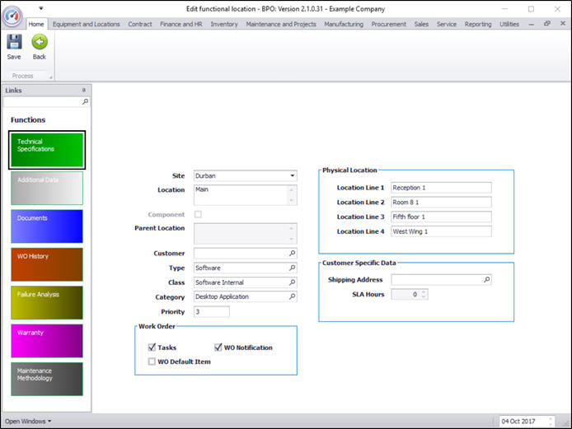The width and height of the screenshot is (572, 429).
Task: Open the Technical Specifications function tile
Action: (x=47, y=150)
